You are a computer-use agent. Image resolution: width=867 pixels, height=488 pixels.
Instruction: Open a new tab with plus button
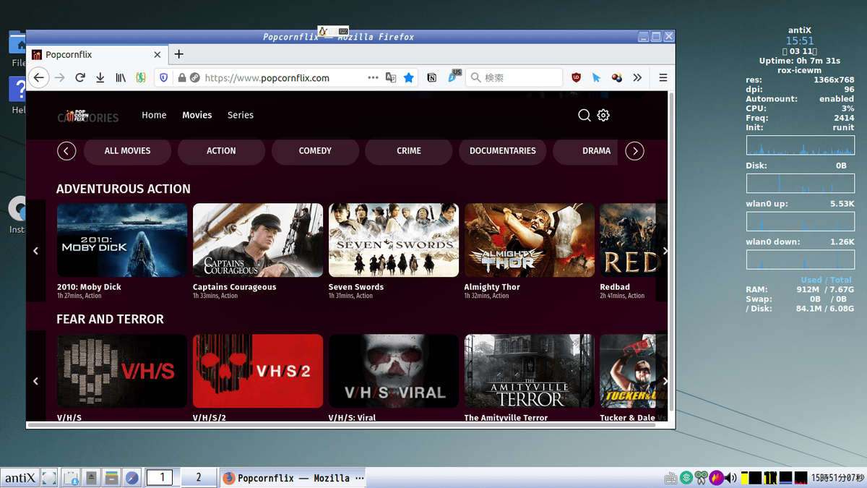pos(179,54)
